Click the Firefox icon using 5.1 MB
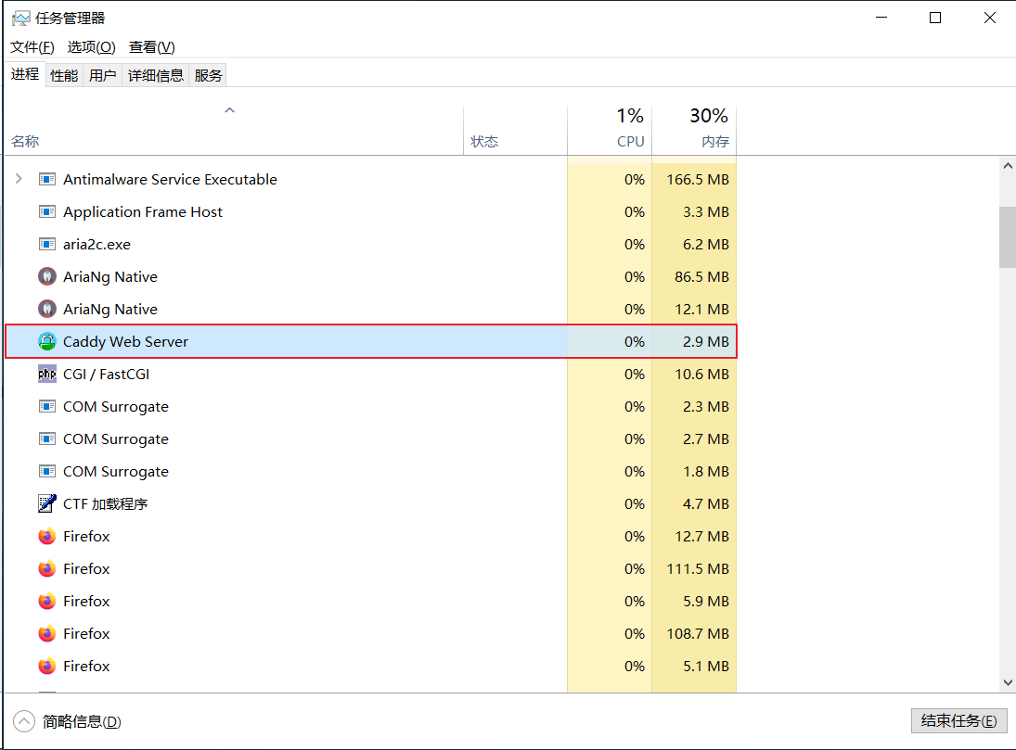Viewport: 1016px width, 750px height. click(x=47, y=666)
